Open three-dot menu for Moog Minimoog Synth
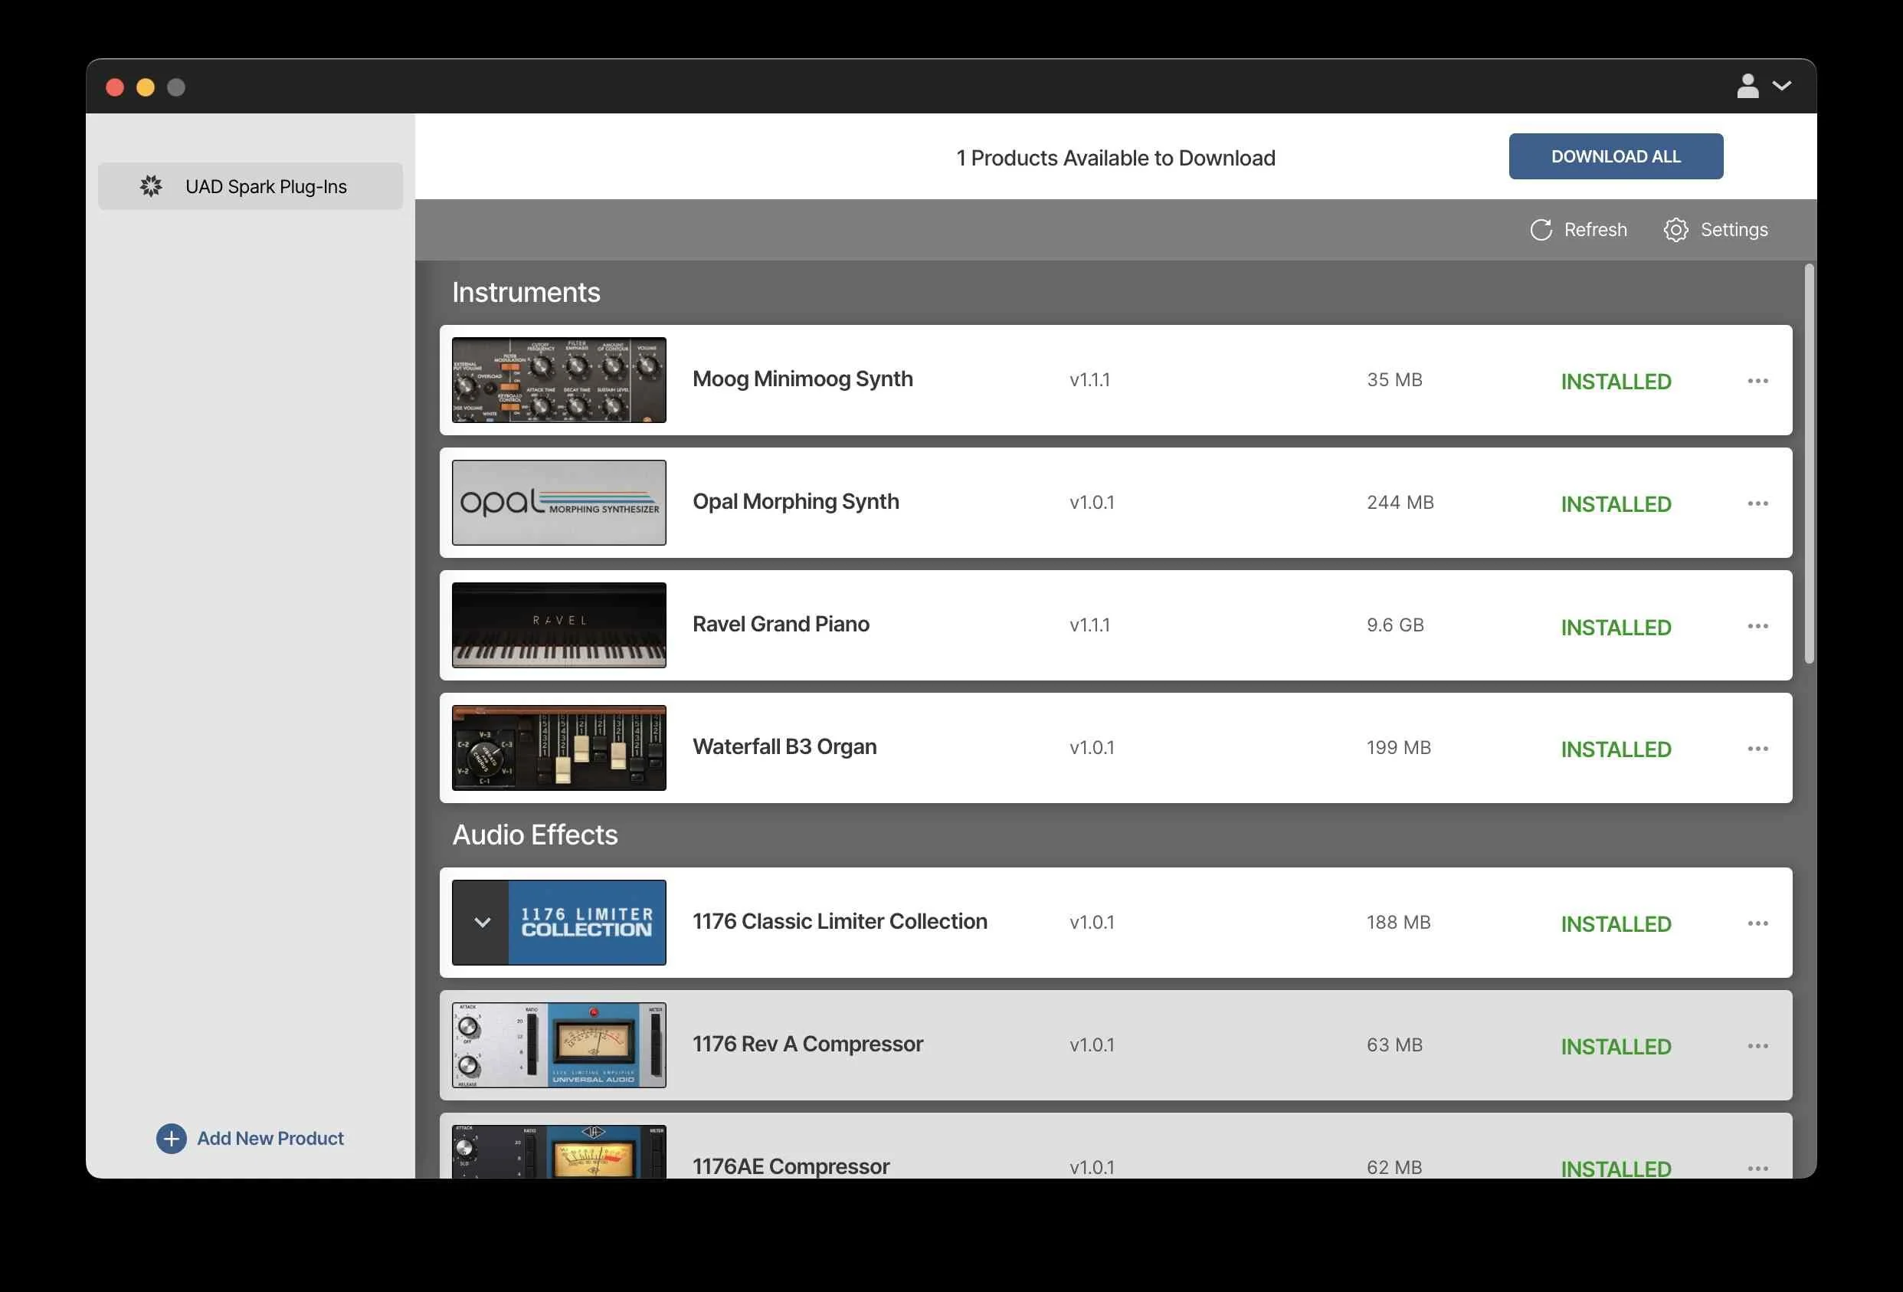This screenshot has width=1903, height=1292. (1757, 381)
